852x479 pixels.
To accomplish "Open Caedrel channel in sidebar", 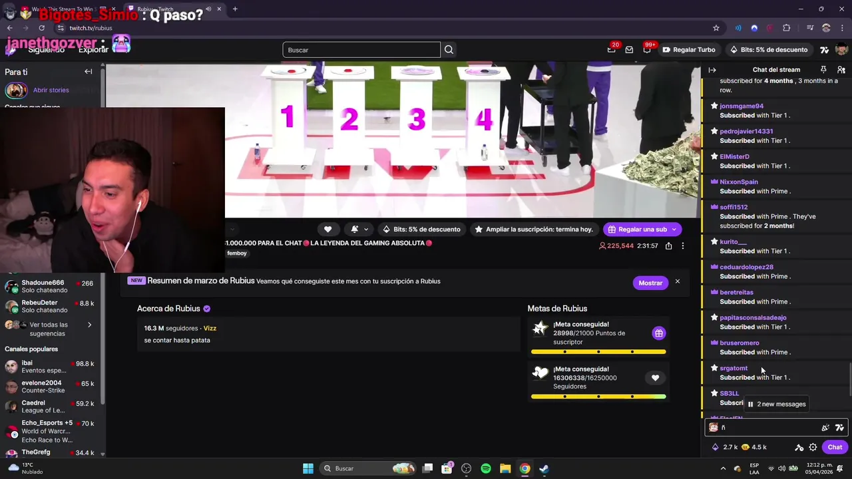I will coord(50,406).
